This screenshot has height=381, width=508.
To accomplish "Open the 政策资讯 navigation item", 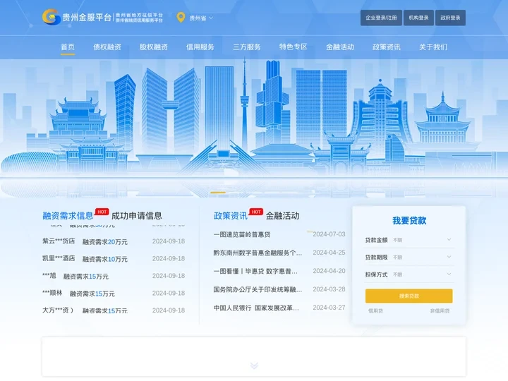I will tap(387, 47).
